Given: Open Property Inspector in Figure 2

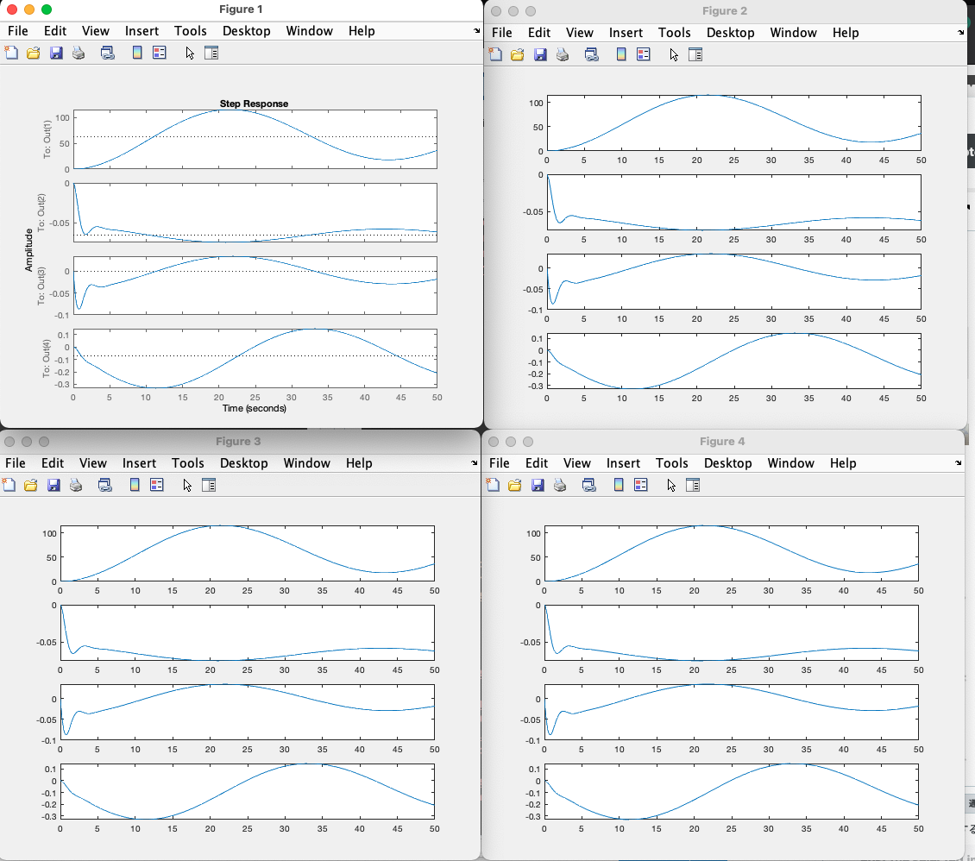Looking at the screenshot, I should 695,54.
